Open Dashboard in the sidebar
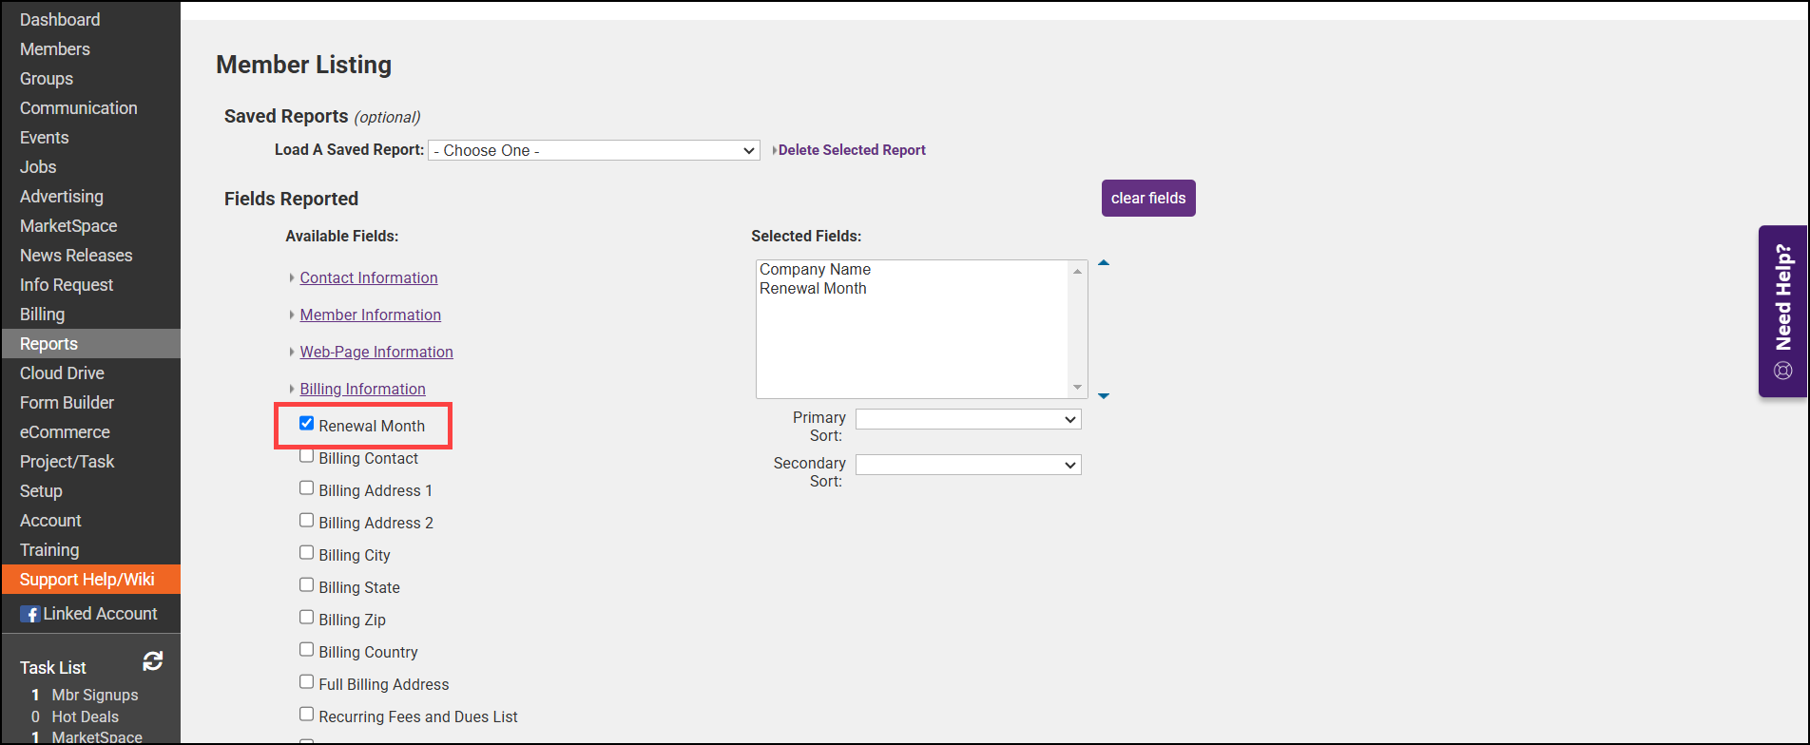The height and width of the screenshot is (745, 1810). [x=60, y=20]
